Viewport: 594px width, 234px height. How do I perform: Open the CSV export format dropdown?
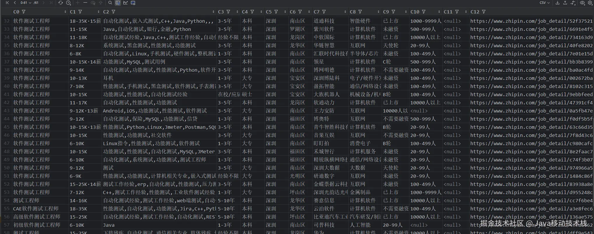point(545,3)
